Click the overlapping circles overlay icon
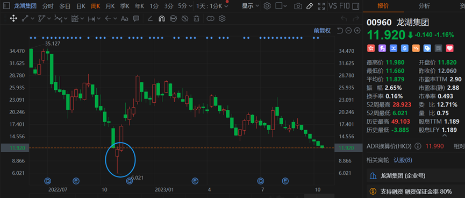 [210, 19]
